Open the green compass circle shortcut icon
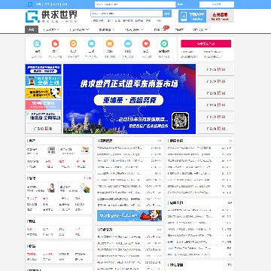 (164, 44)
